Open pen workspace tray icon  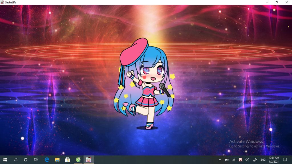tap(255, 160)
